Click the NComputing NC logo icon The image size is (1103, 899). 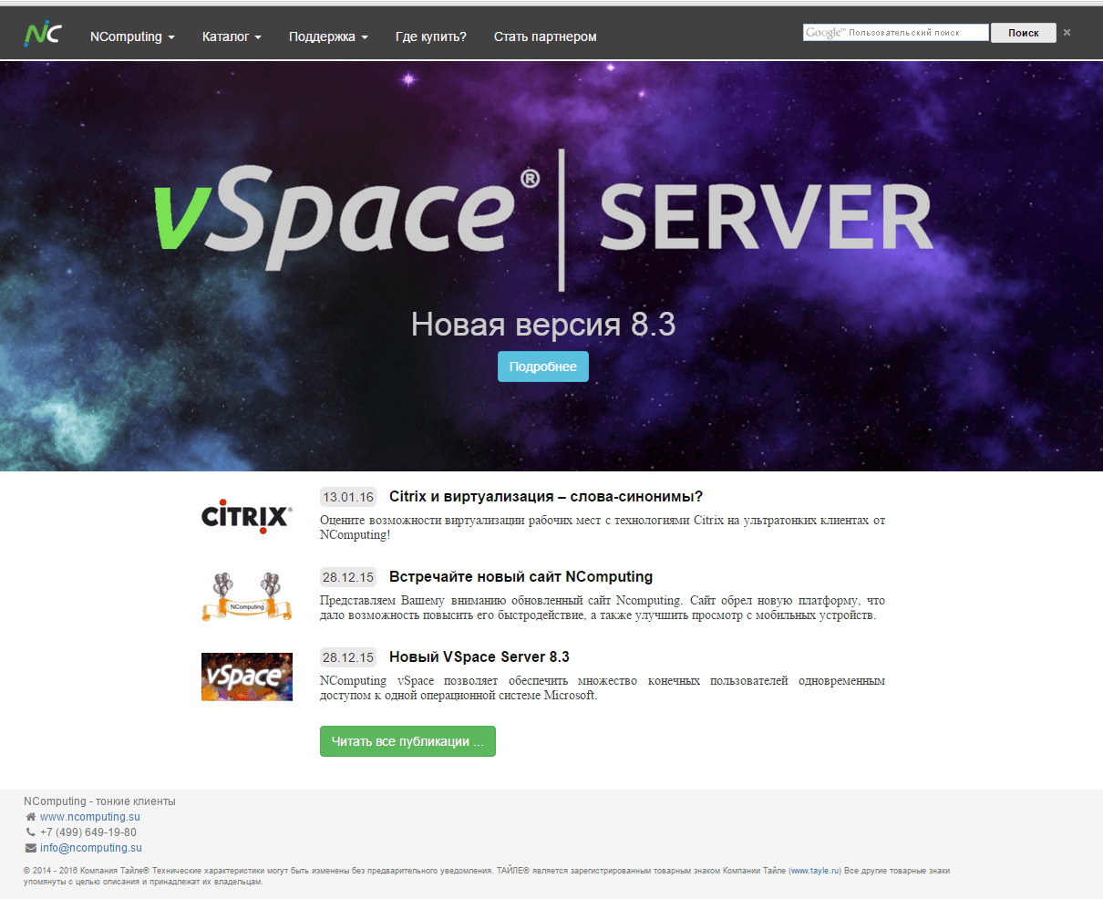[43, 34]
